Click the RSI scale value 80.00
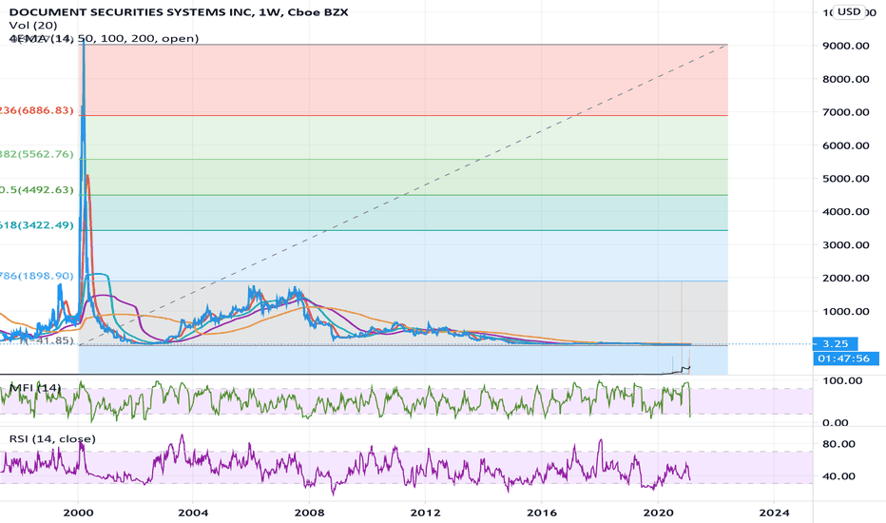The image size is (886, 523). coord(839,444)
